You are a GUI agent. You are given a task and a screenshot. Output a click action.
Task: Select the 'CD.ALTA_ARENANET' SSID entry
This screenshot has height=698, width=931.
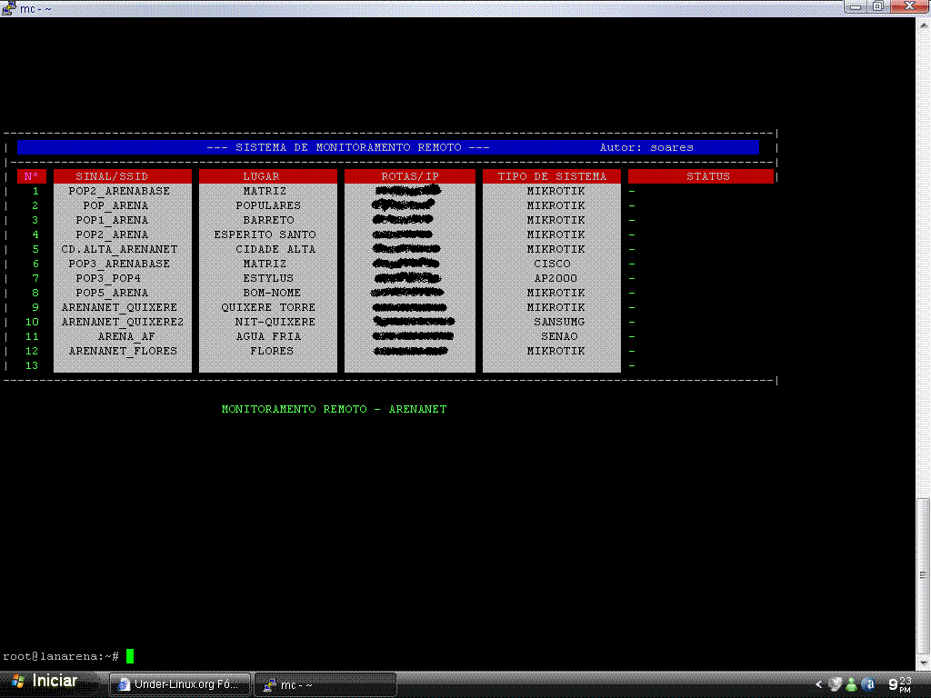(119, 249)
